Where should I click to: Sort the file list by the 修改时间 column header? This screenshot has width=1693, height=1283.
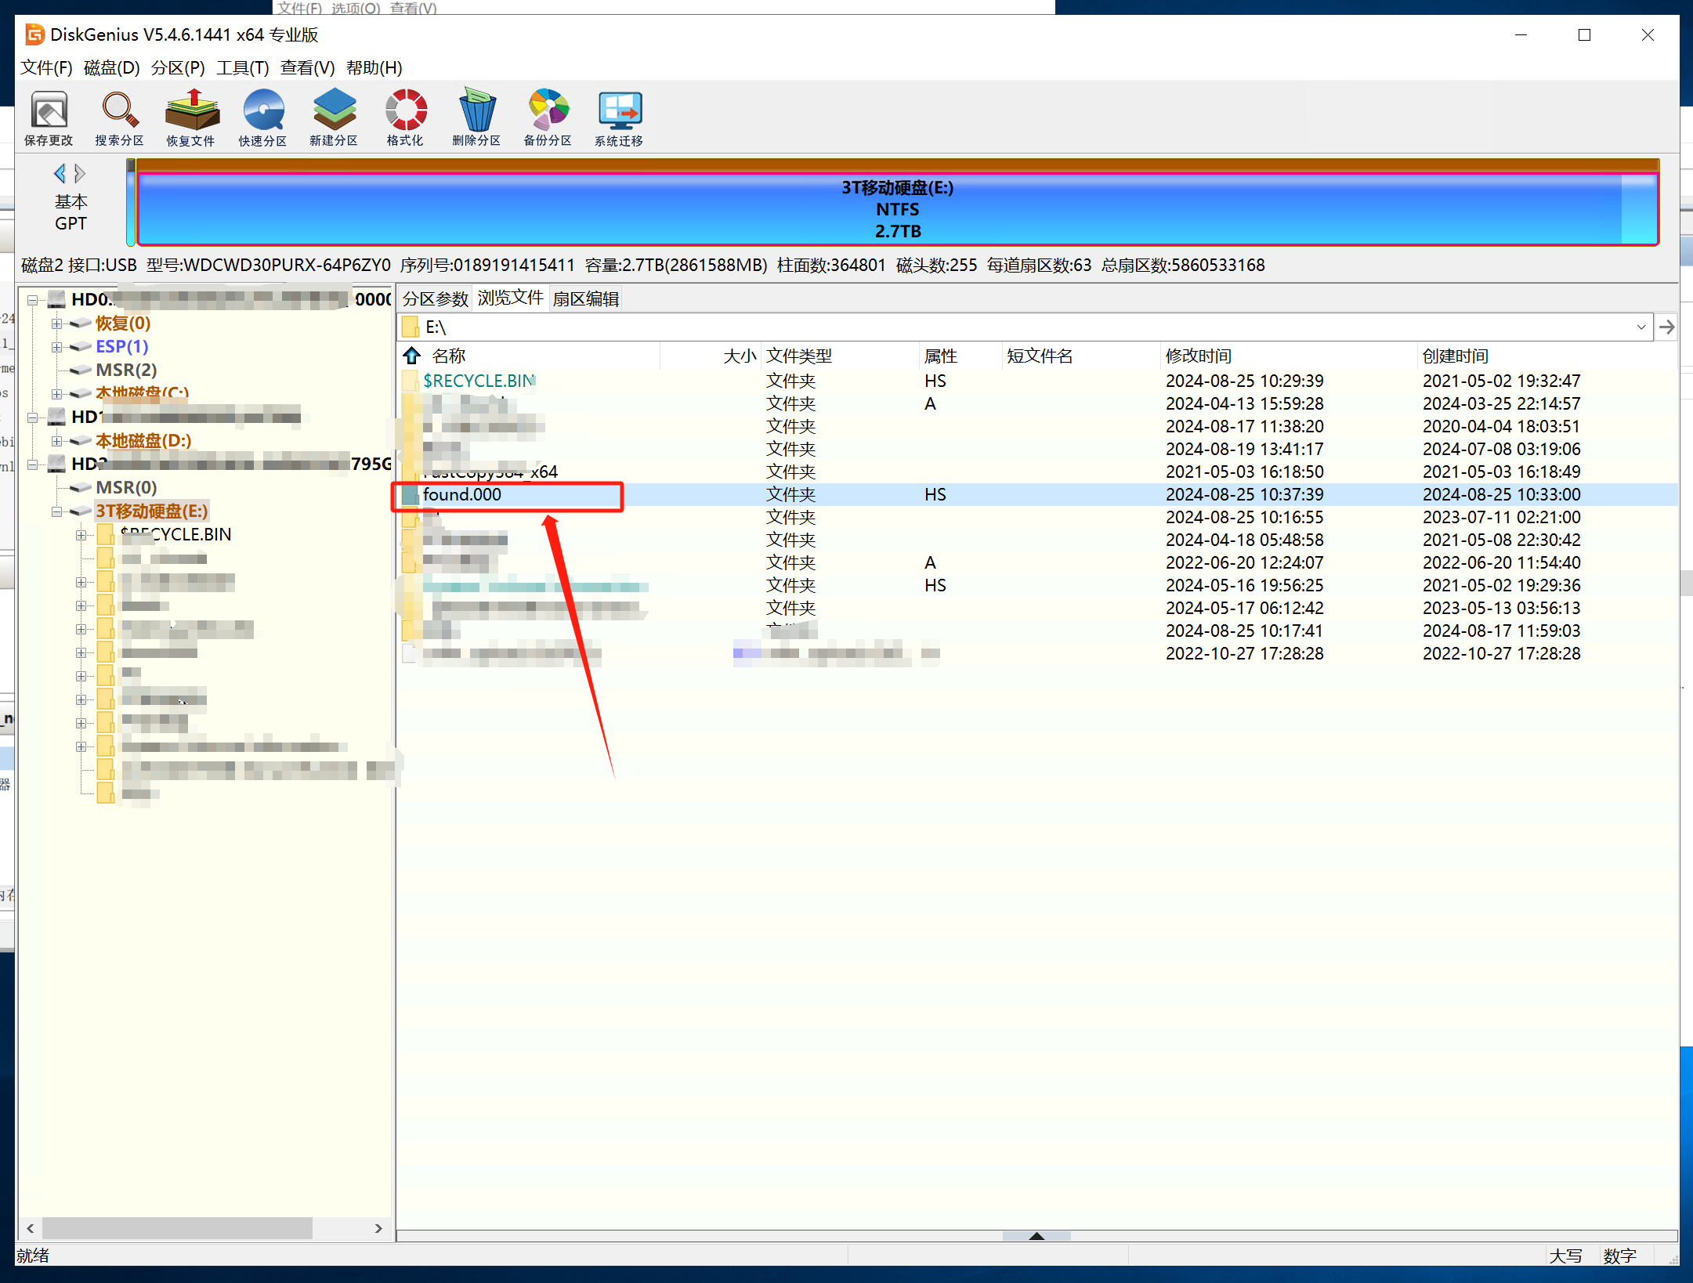click(x=1199, y=356)
